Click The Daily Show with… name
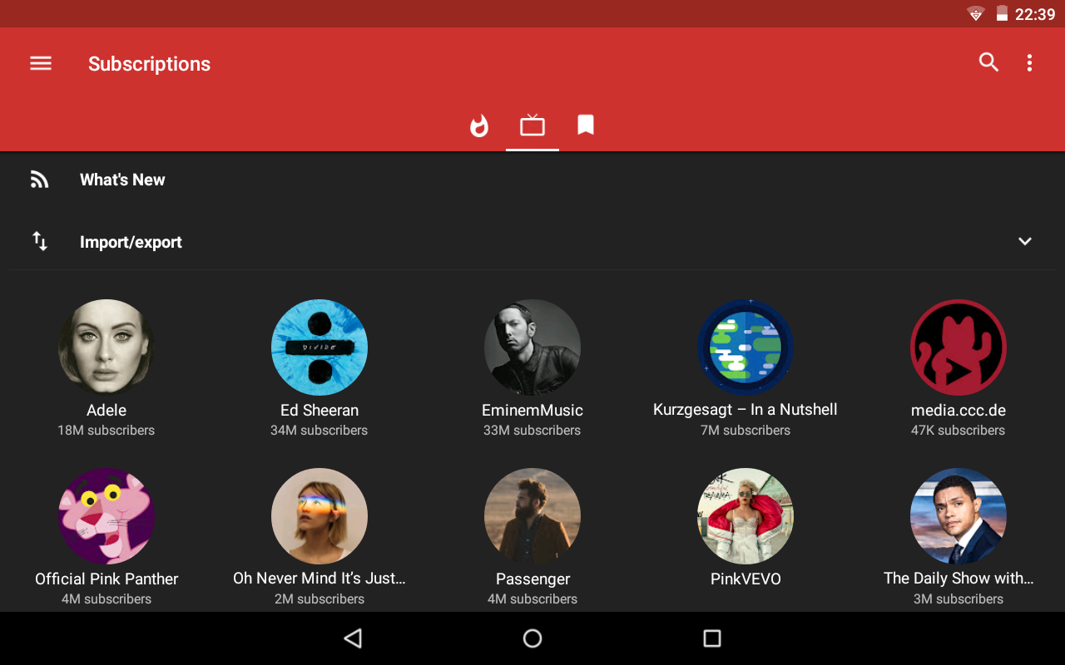This screenshot has width=1065, height=665. [958, 579]
